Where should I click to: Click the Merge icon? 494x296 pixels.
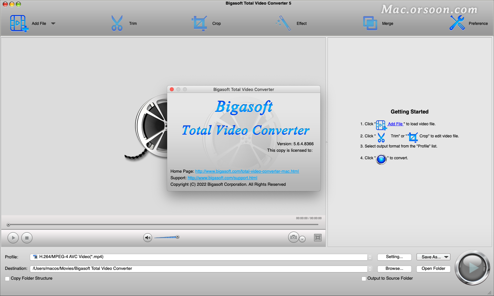pos(370,23)
